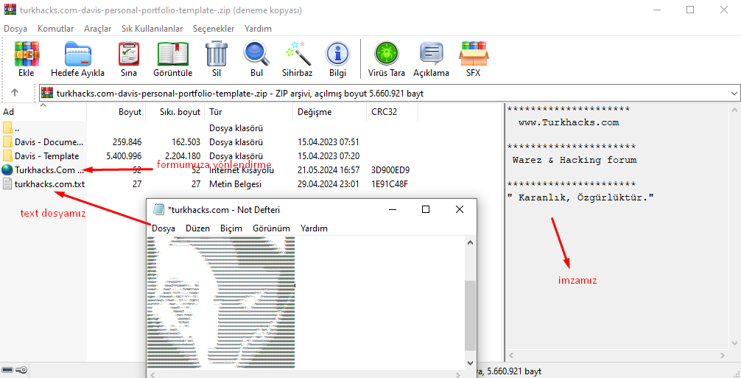Image resolution: width=741 pixels, height=378 pixels.
Task: Open the Seçenekler menu
Action: tap(214, 29)
